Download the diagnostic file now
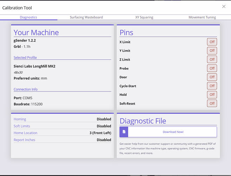Screen dimensions: 231x176 pos(168,132)
